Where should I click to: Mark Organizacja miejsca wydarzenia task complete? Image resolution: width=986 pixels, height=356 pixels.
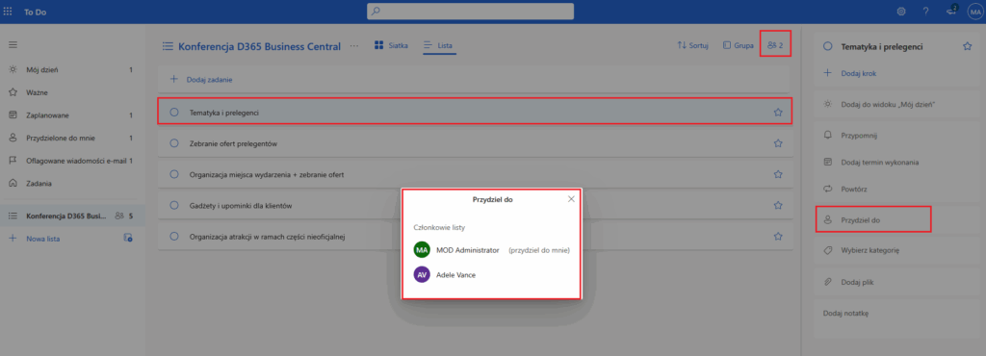tap(174, 174)
